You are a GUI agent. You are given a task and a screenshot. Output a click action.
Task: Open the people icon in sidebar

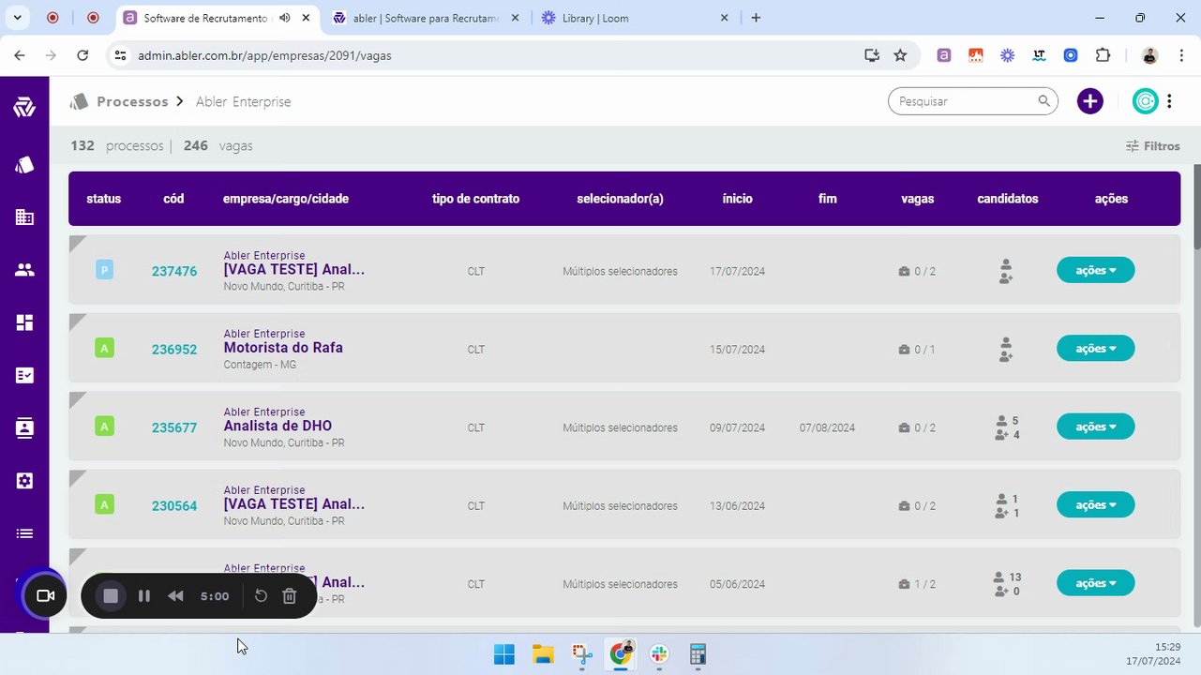pos(24,270)
